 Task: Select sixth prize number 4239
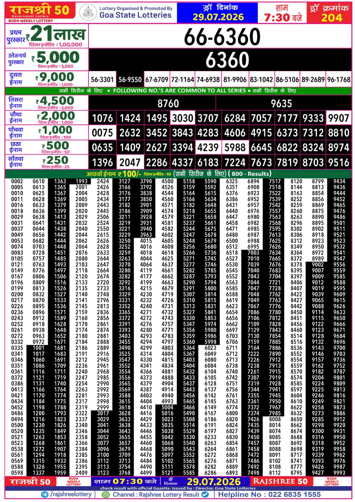coord(208,148)
